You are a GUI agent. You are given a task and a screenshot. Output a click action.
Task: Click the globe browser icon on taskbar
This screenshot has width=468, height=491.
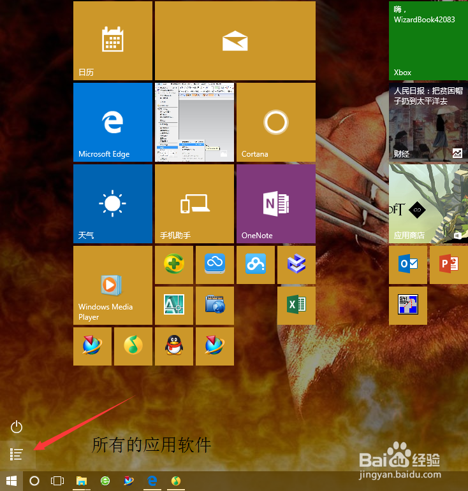(129, 481)
